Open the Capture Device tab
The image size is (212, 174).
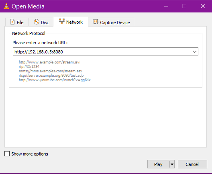(x=111, y=22)
